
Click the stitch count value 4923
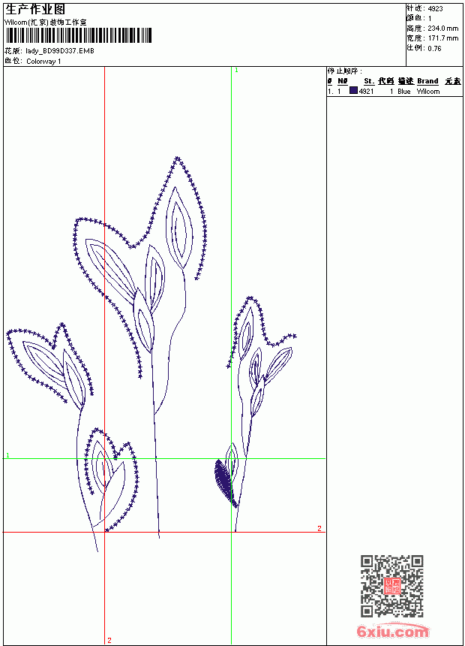(x=435, y=9)
